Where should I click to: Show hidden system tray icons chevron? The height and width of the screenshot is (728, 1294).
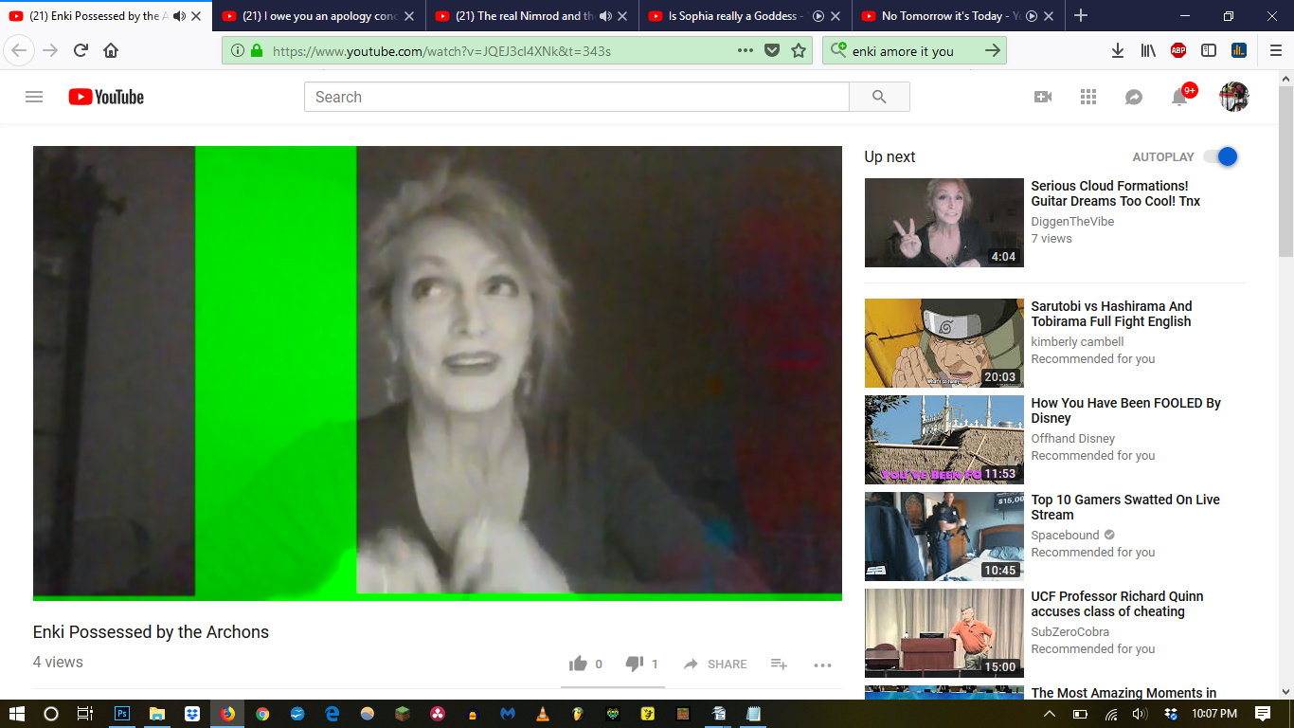1049,714
